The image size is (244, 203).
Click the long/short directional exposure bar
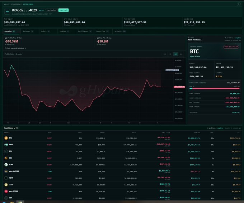click(x=214, y=88)
